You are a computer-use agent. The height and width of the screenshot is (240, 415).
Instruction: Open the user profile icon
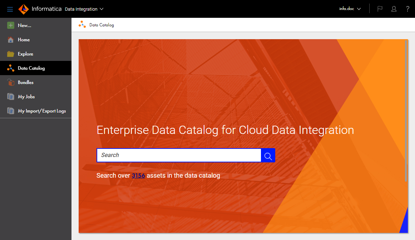tap(394, 9)
